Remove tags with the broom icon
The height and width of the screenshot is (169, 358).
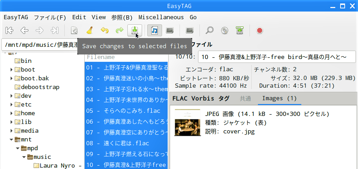pos(90,30)
